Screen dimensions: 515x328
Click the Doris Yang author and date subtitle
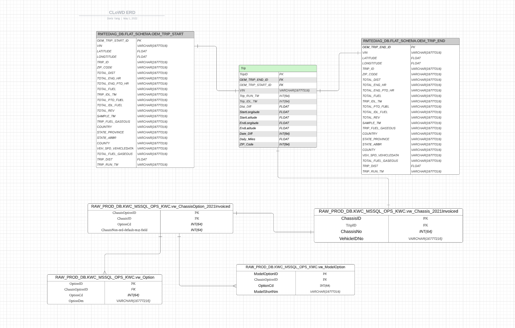click(x=122, y=19)
